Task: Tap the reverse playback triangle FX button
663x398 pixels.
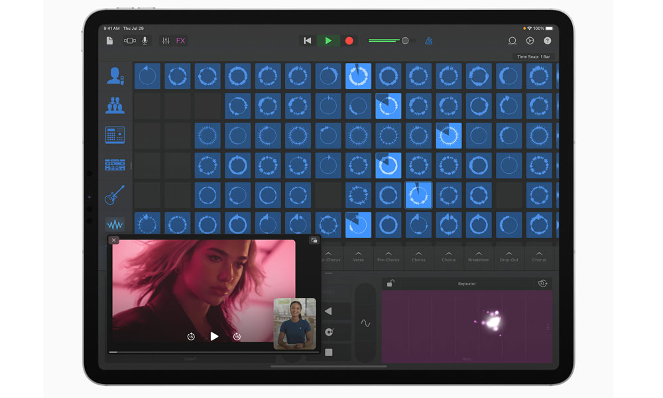Action: (329, 311)
